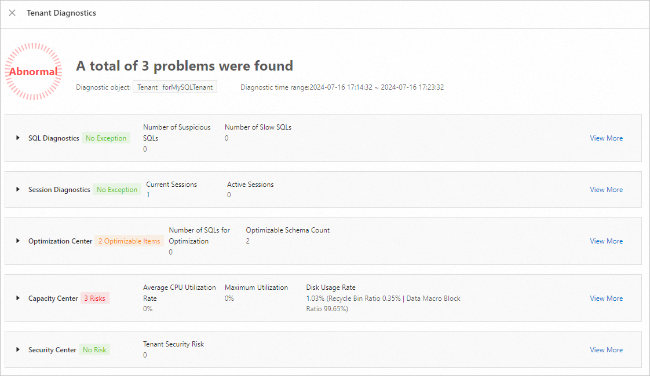Image resolution: width=650 pixels, height=376 pixels.
Task: Click the Disk Usage Rate label
Action: click(x=331, y=287)
